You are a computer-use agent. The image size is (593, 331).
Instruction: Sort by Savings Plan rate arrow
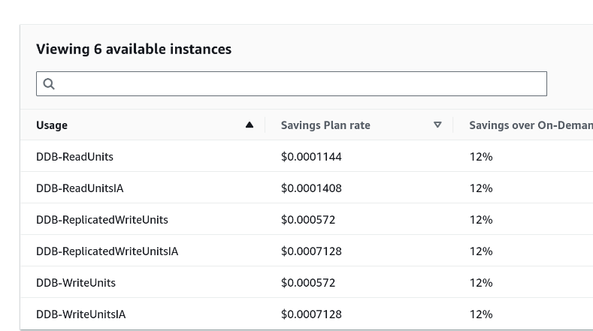coord(437,125)
